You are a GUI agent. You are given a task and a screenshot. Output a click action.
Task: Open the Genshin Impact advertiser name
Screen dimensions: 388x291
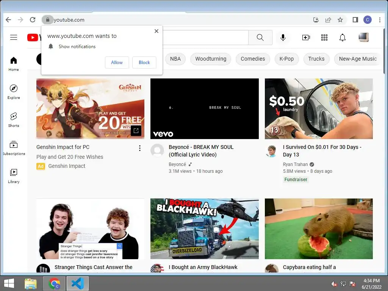coord(67,166)
